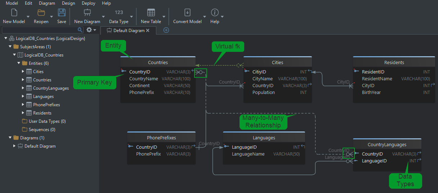Image resolution: width=438 pixels, height=193 pixels.
Task: Click folder icon beside Diagrams (1)
Action: (x=16, y=138)
